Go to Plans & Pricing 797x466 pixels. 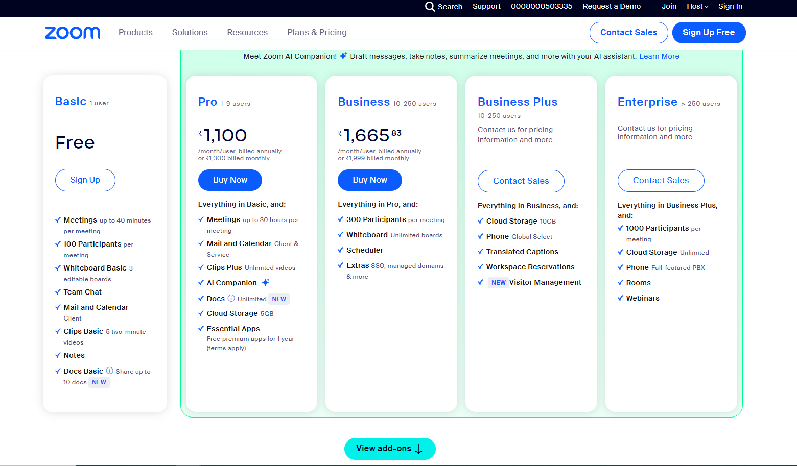coord(317,32)
